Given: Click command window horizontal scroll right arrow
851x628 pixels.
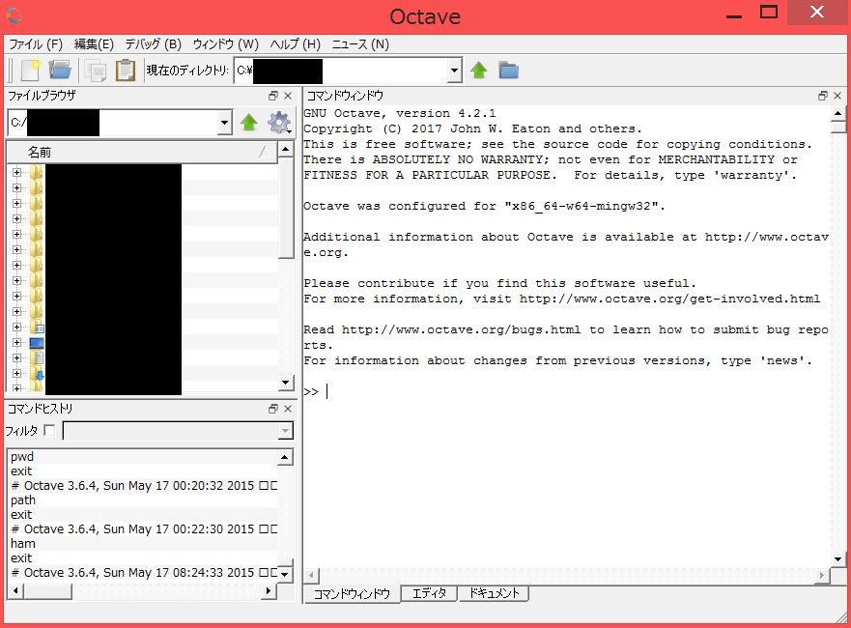Looking at the screenshot, I should pos(822,576).
